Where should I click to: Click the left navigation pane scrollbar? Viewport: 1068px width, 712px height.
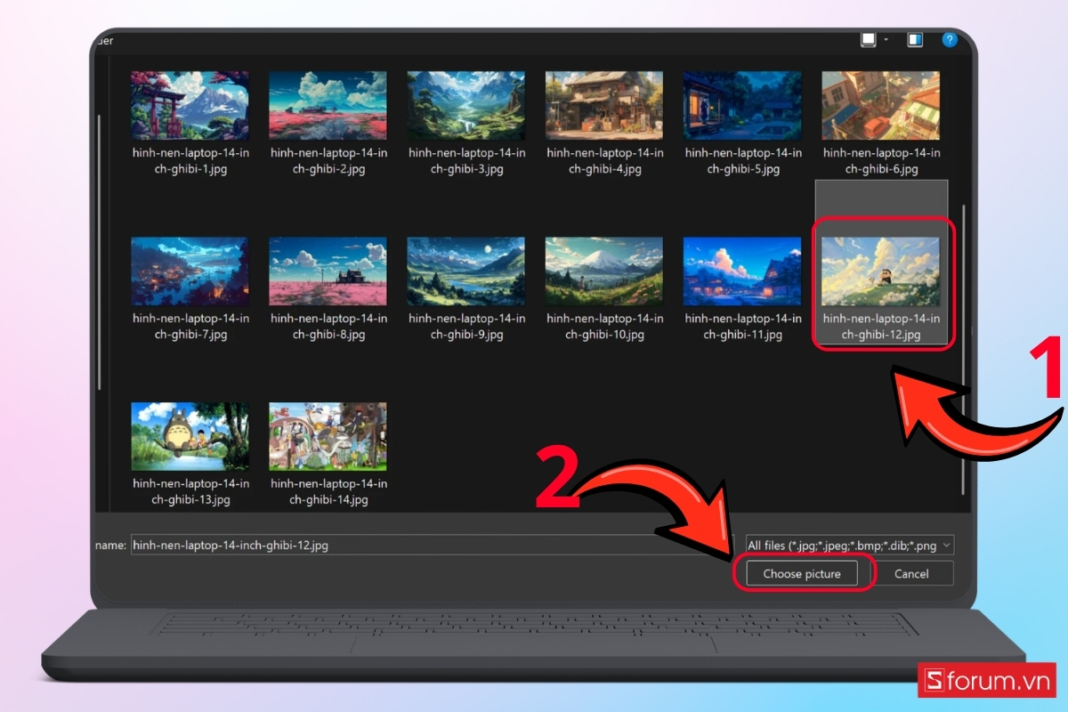pos(99,252)
